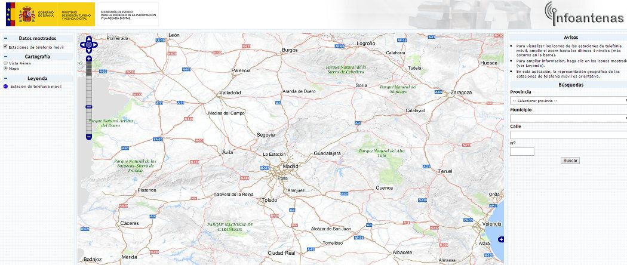Pan the map west with the left arrow
Viewport: 627px width, 265px height.
(x=82, y=44)
